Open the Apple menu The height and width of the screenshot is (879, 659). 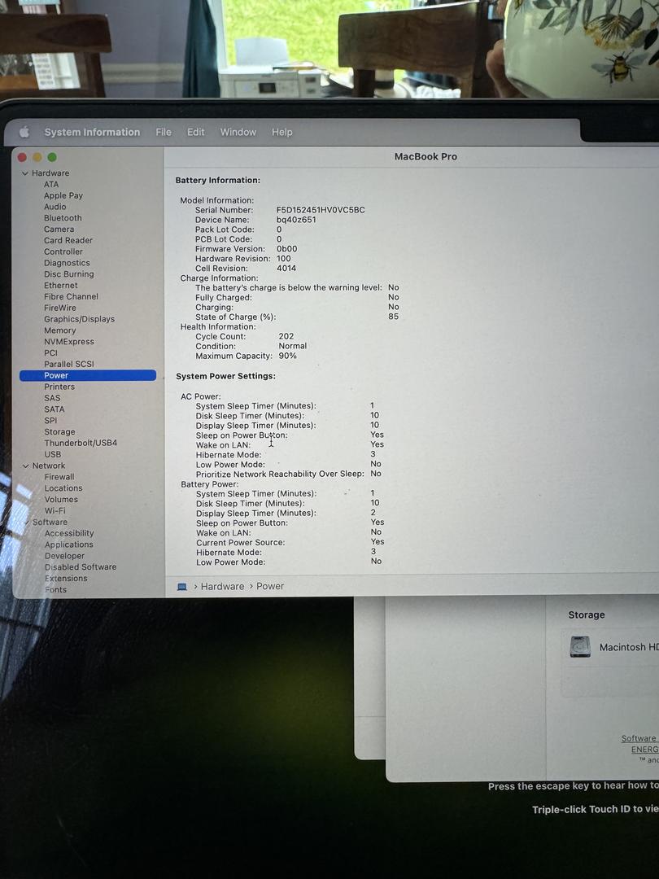24,132
